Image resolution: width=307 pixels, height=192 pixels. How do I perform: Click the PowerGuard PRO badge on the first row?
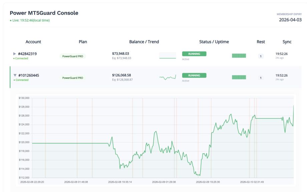pyautogui.click(x=73, y=56)
